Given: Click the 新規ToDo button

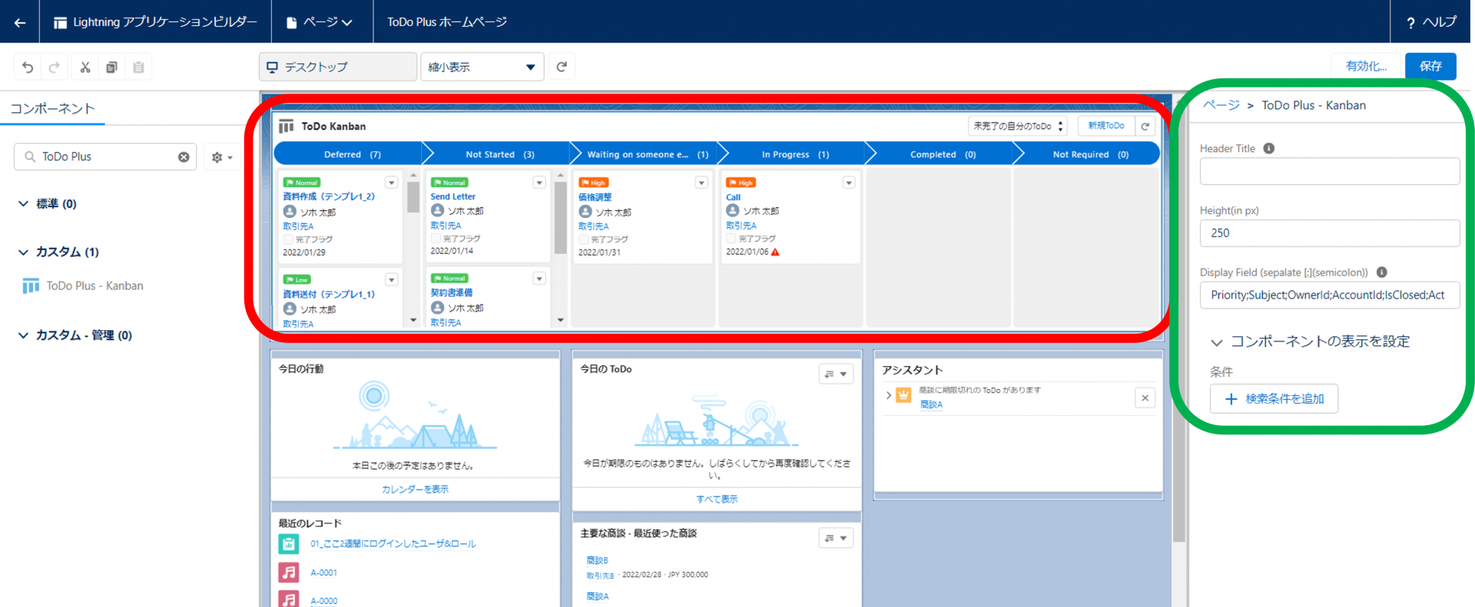Looking at the screenshot, I should pyautogui.click(x=1105, y=126).
